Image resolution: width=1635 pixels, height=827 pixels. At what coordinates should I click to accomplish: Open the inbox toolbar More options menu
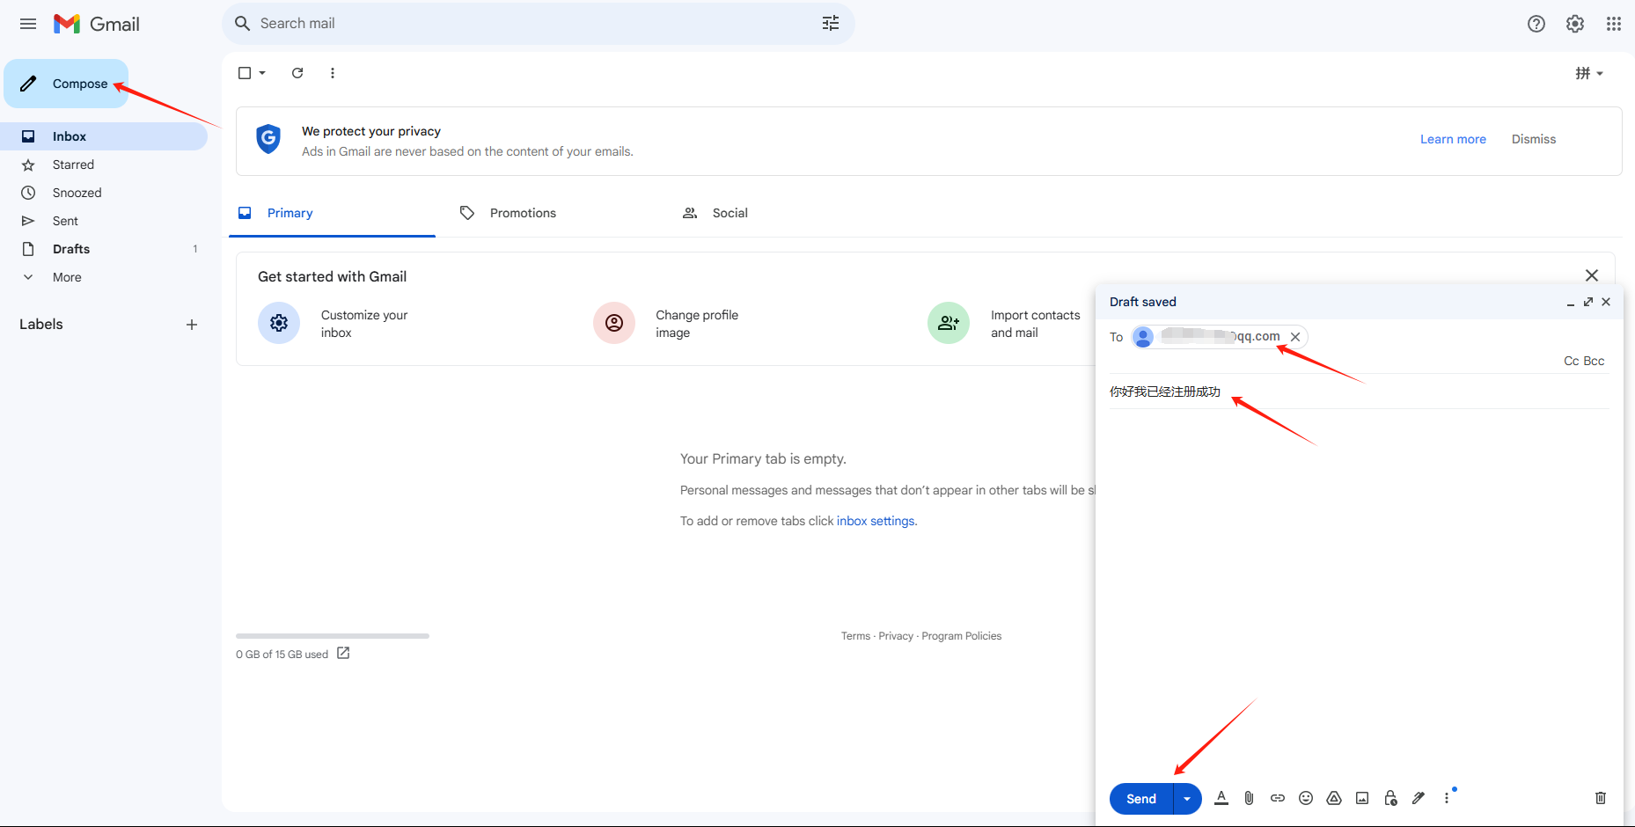pos(333,73)
